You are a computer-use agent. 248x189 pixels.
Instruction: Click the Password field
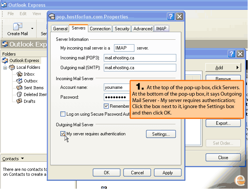tap(117, 97)
